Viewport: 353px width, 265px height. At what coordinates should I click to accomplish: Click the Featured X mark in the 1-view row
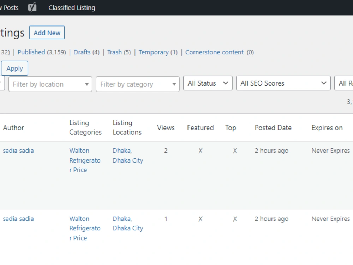click(201, 219)
